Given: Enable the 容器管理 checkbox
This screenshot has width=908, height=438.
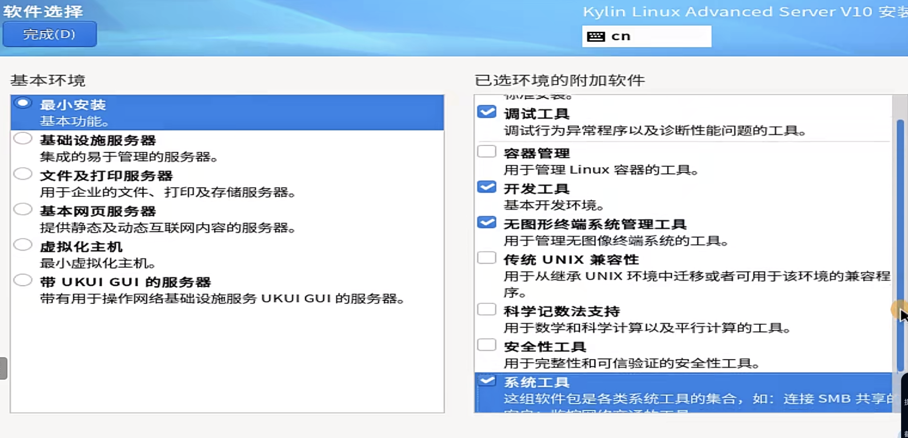Looking at the screenshot, I should (x=487, y=151).
